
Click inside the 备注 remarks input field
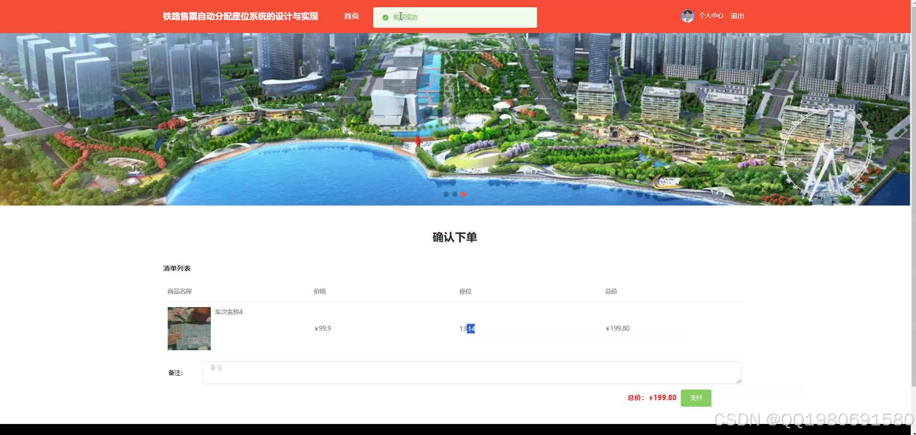[x=472, y=372]
